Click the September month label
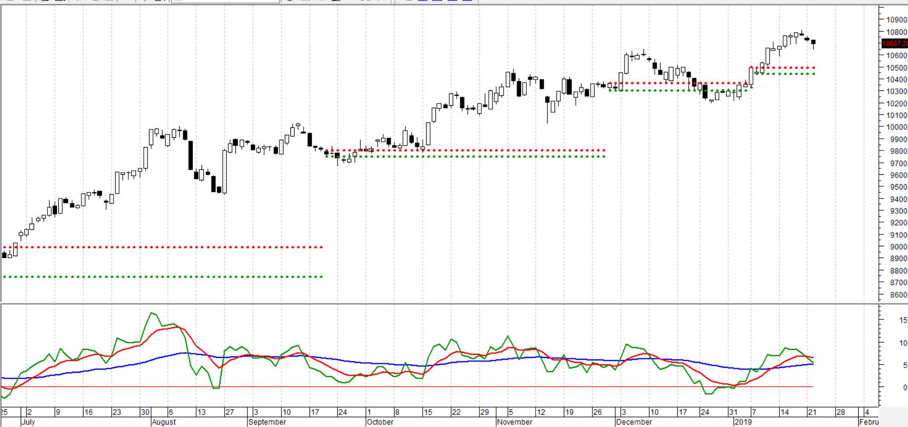 pos(267,422)
